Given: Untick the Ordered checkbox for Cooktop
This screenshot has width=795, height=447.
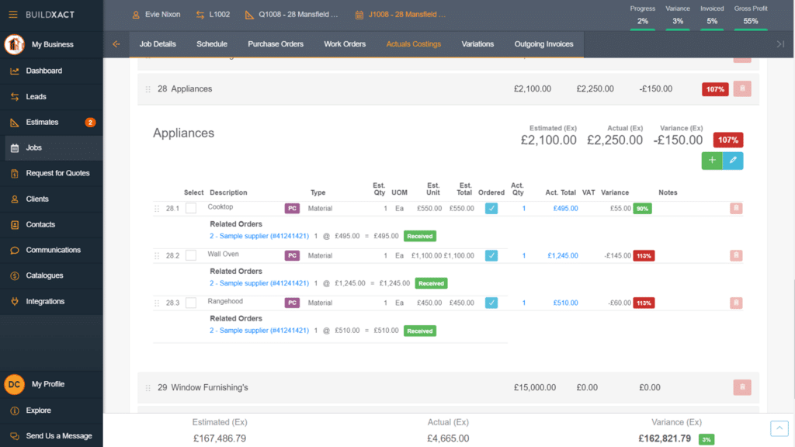Looking at the screenshot, I should 491,208.
